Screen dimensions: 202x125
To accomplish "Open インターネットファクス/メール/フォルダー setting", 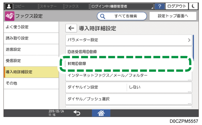I will point(129,76).
